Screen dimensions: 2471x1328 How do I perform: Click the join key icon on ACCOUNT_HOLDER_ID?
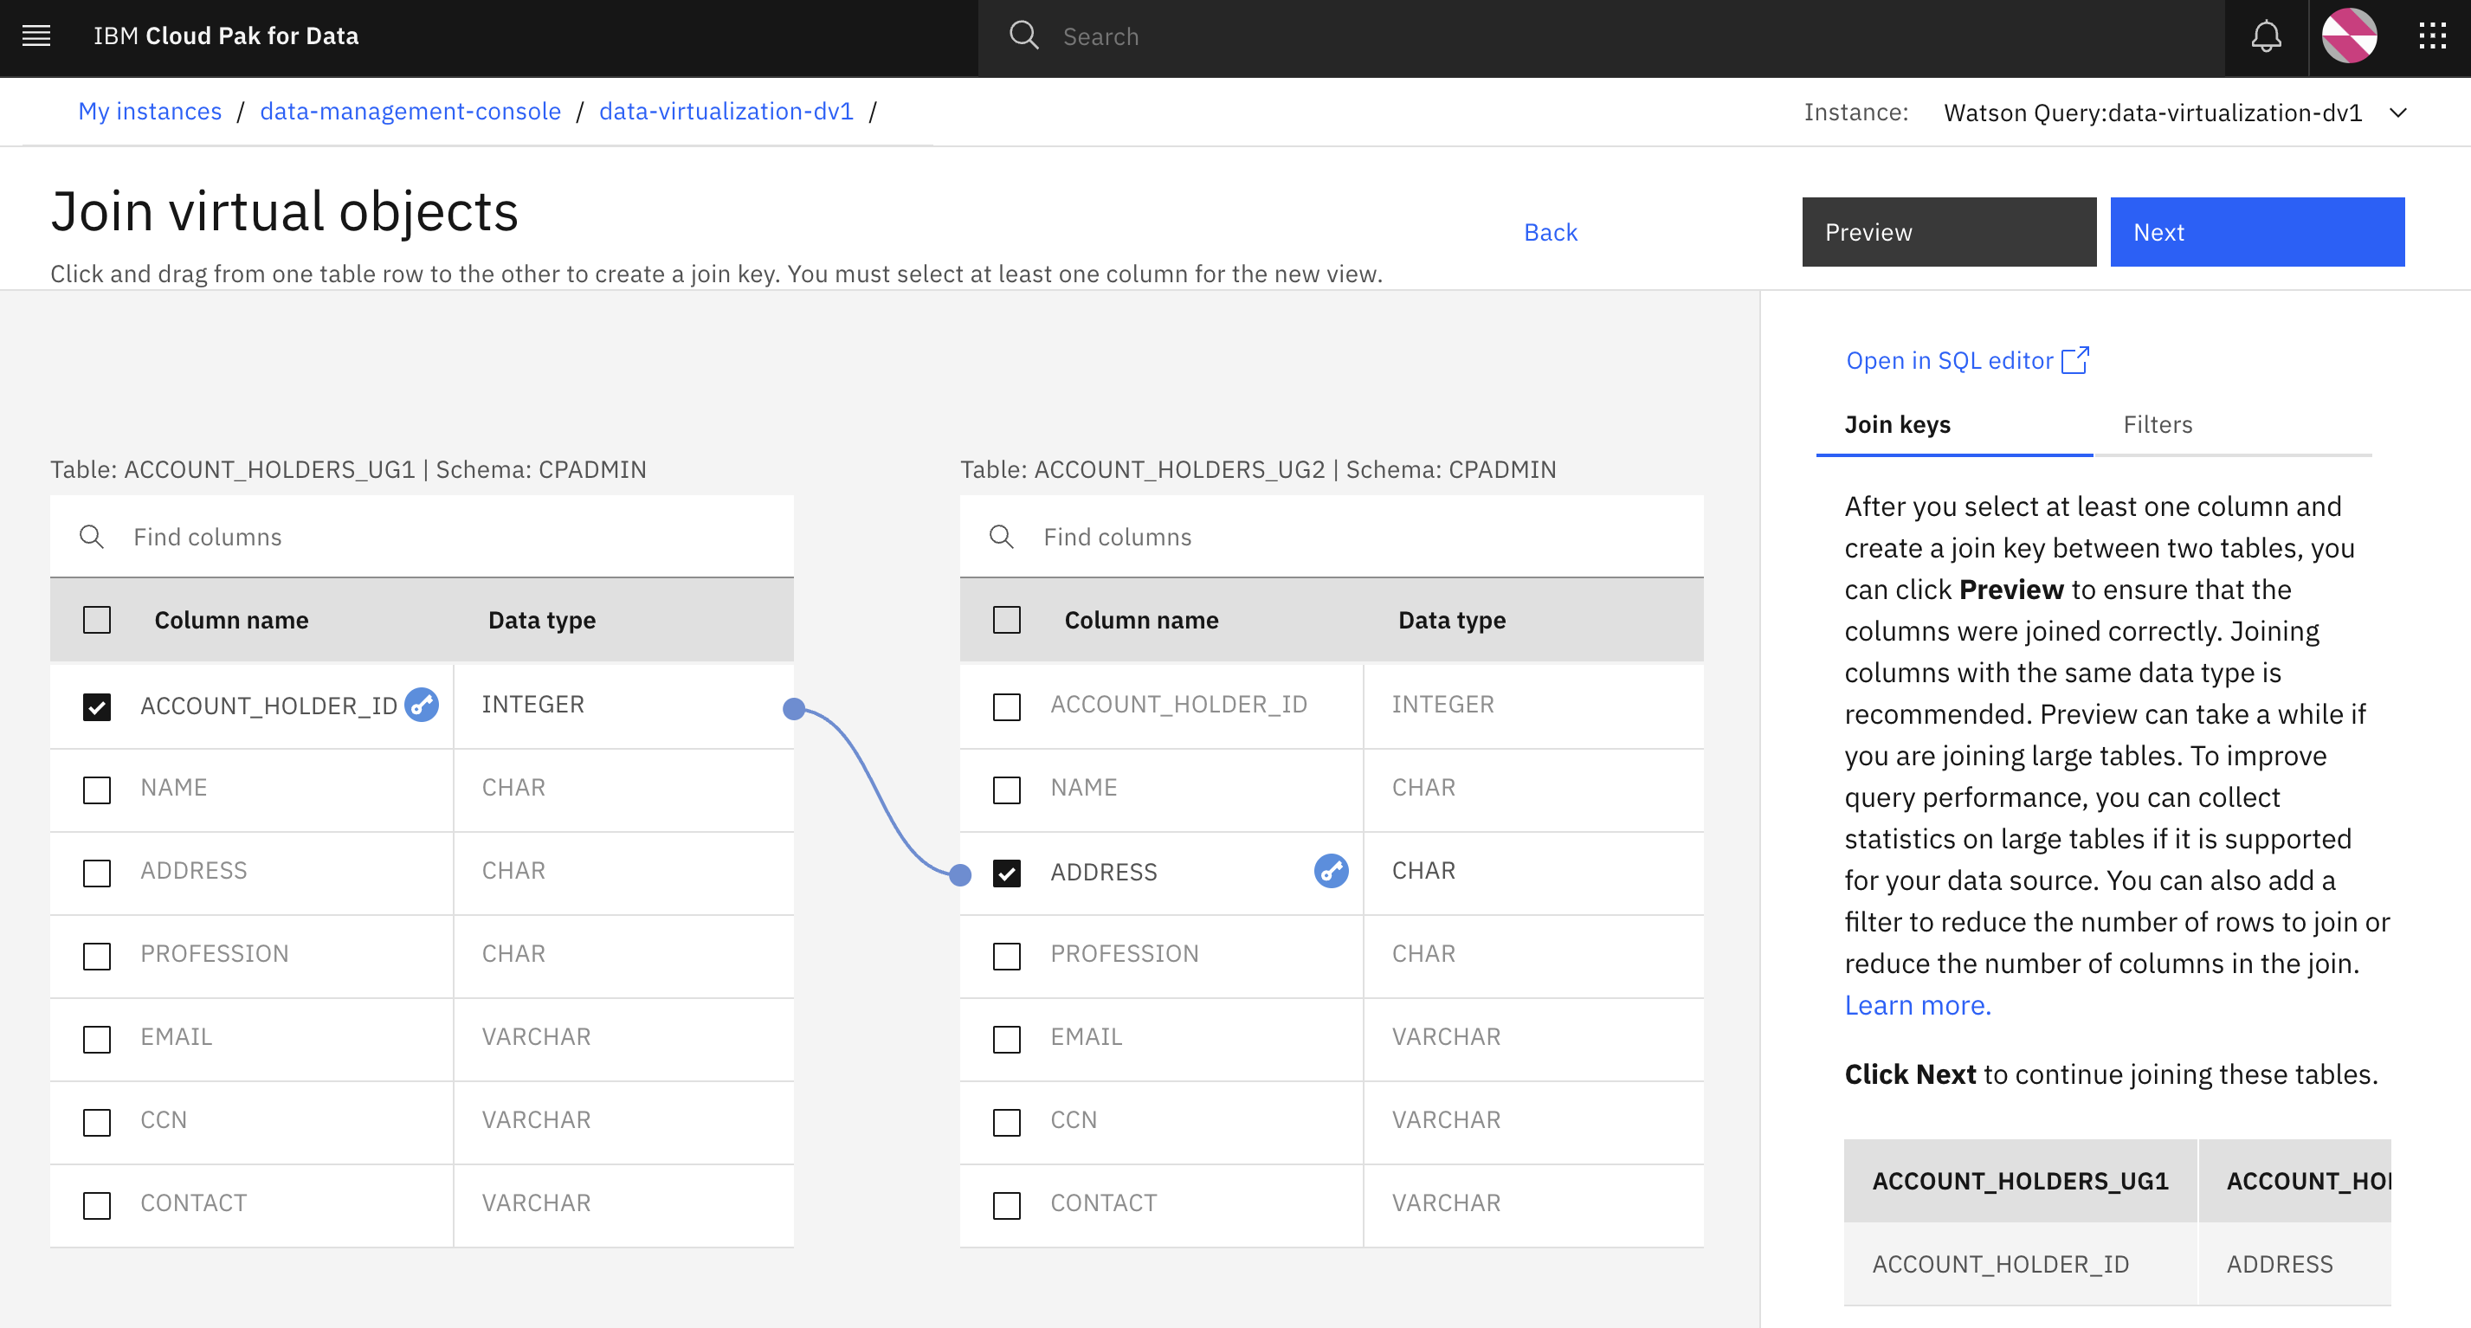click(x=420, y=705)
